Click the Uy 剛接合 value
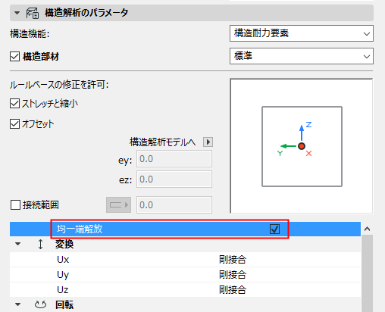385x312 pixels. (233, 275)
